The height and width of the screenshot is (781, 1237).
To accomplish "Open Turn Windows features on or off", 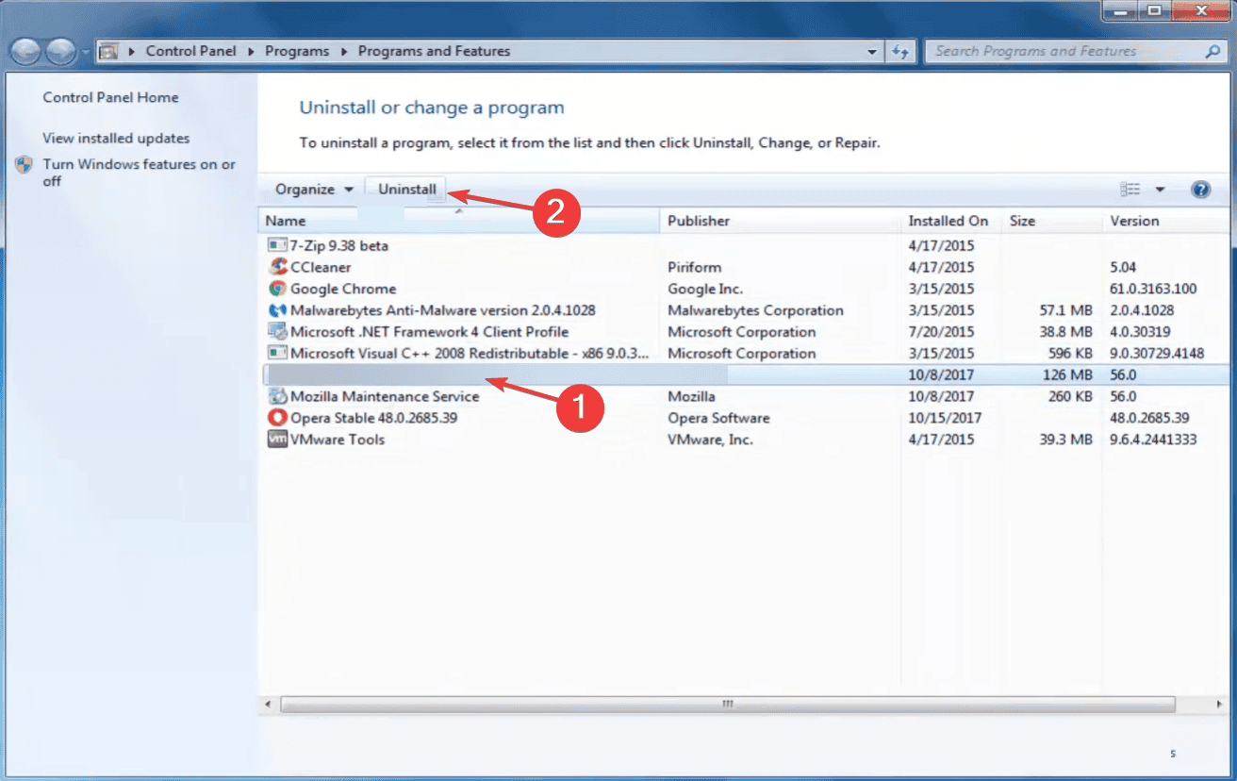I will click(x=139, y=173).
